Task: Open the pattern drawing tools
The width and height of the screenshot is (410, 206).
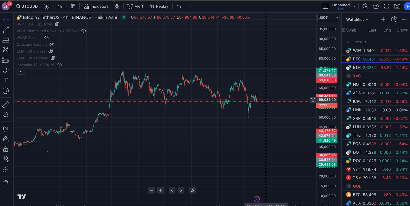Action: (x=6, y=50)
